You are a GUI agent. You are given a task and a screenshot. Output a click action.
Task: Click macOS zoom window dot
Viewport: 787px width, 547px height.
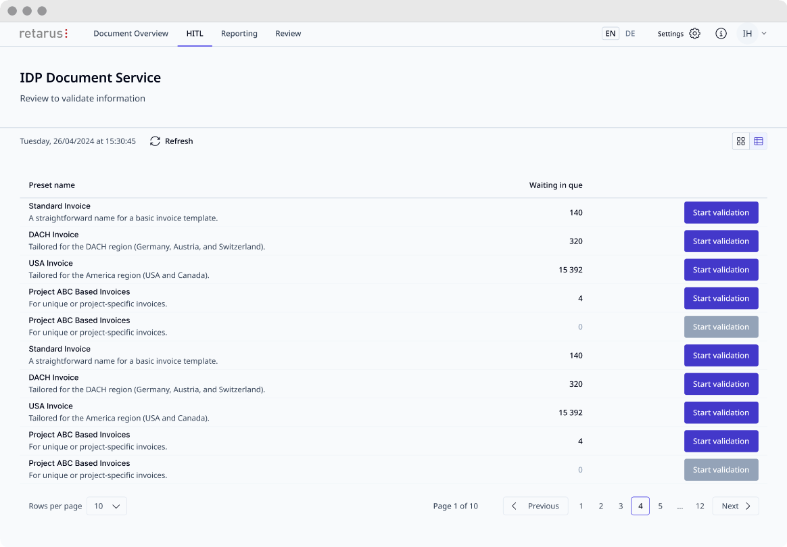coord(42,11)
